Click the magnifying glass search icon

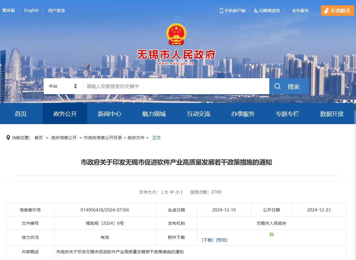[277, 86]
